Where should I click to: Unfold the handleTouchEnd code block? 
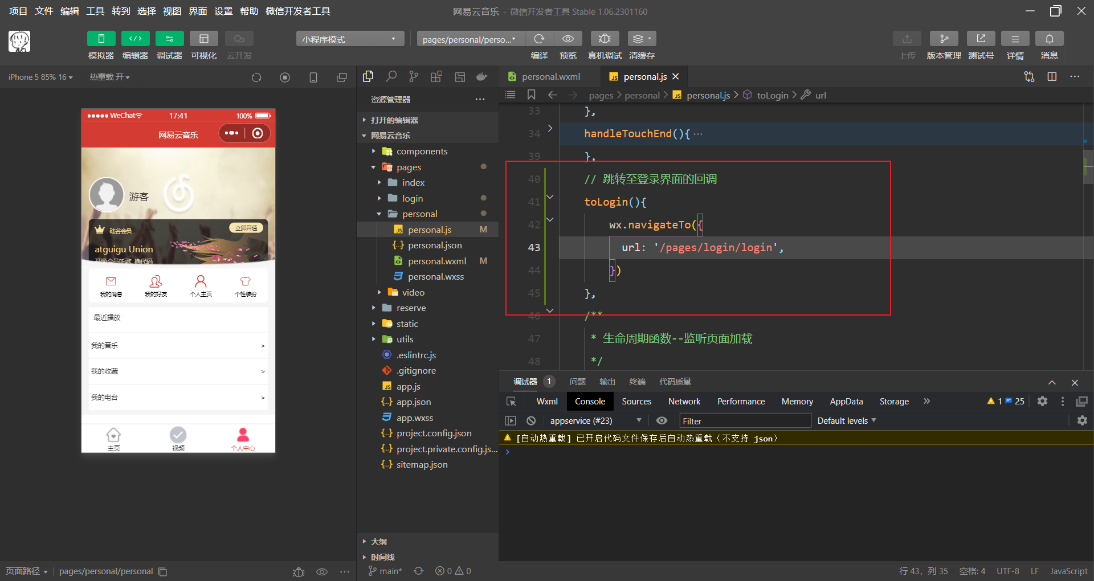click(x=550, y=128)
